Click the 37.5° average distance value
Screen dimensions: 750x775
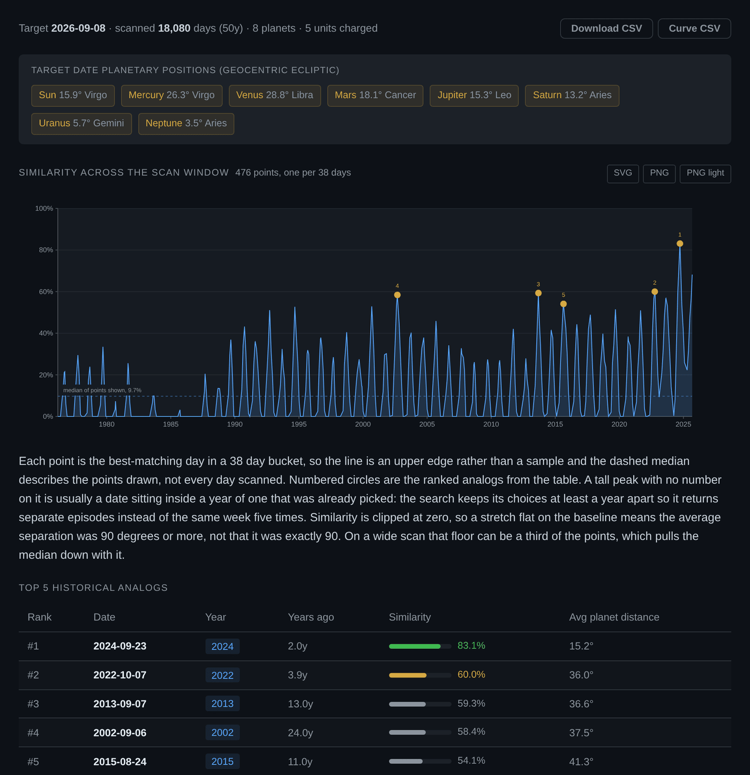coord(581,733)
